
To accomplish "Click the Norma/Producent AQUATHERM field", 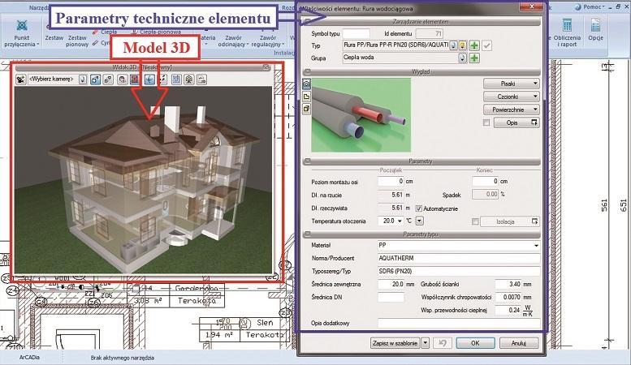I will click(x=459, y=258).
